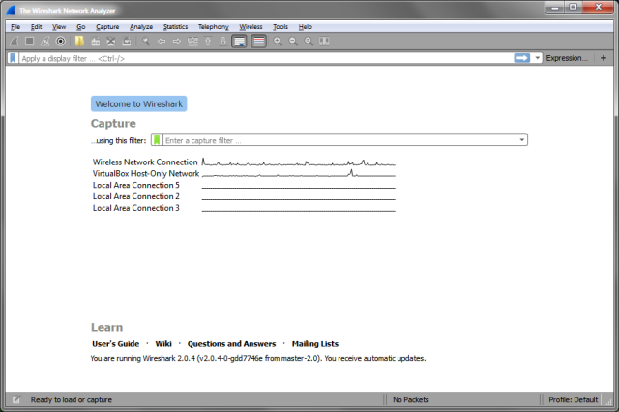Viewport: 619px width, 412px height.
Task: Click the restart current capture icon
Action: pyautogui.click(x=45, y=41)
